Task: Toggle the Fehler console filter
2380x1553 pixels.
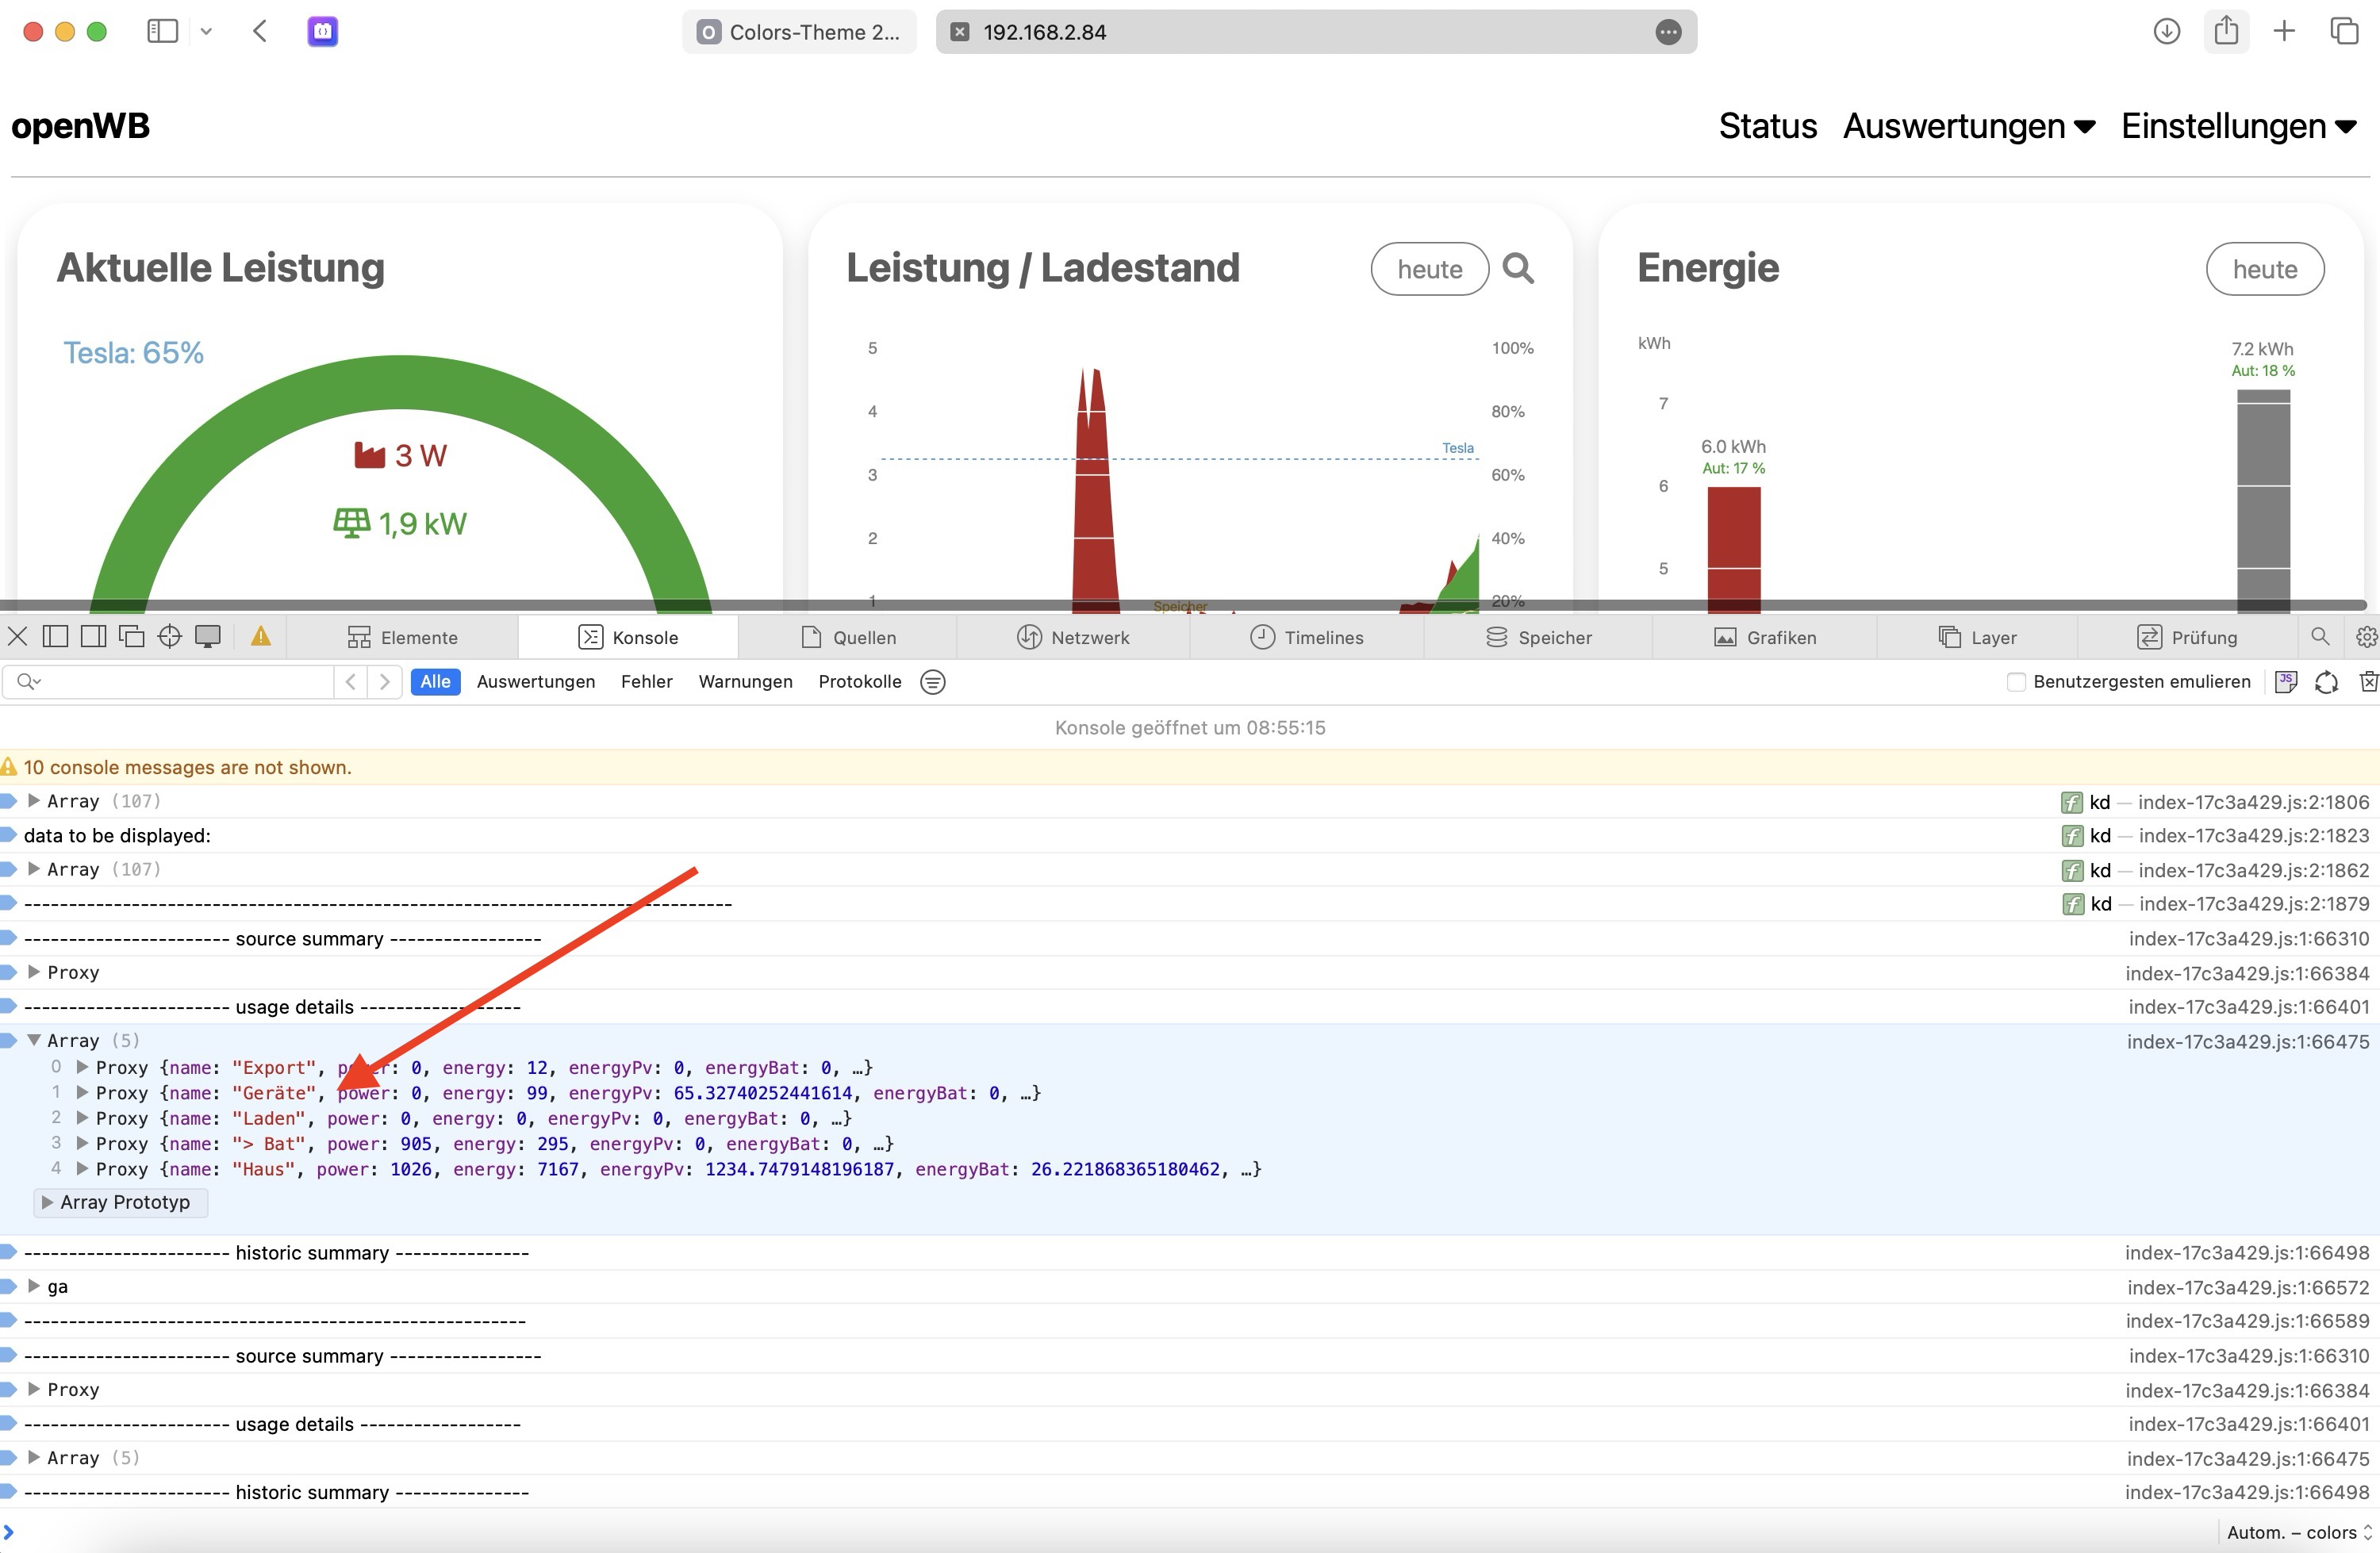Action: pyautogui.click(x=646, y=682)
